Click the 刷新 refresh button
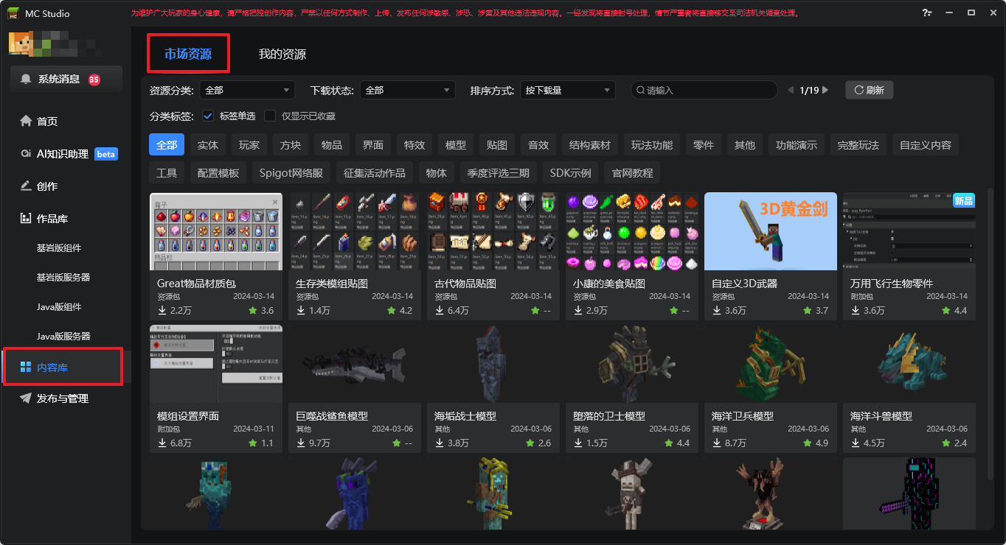The height and width of the screenshot is (545, 1006). [x=869, y=90]
